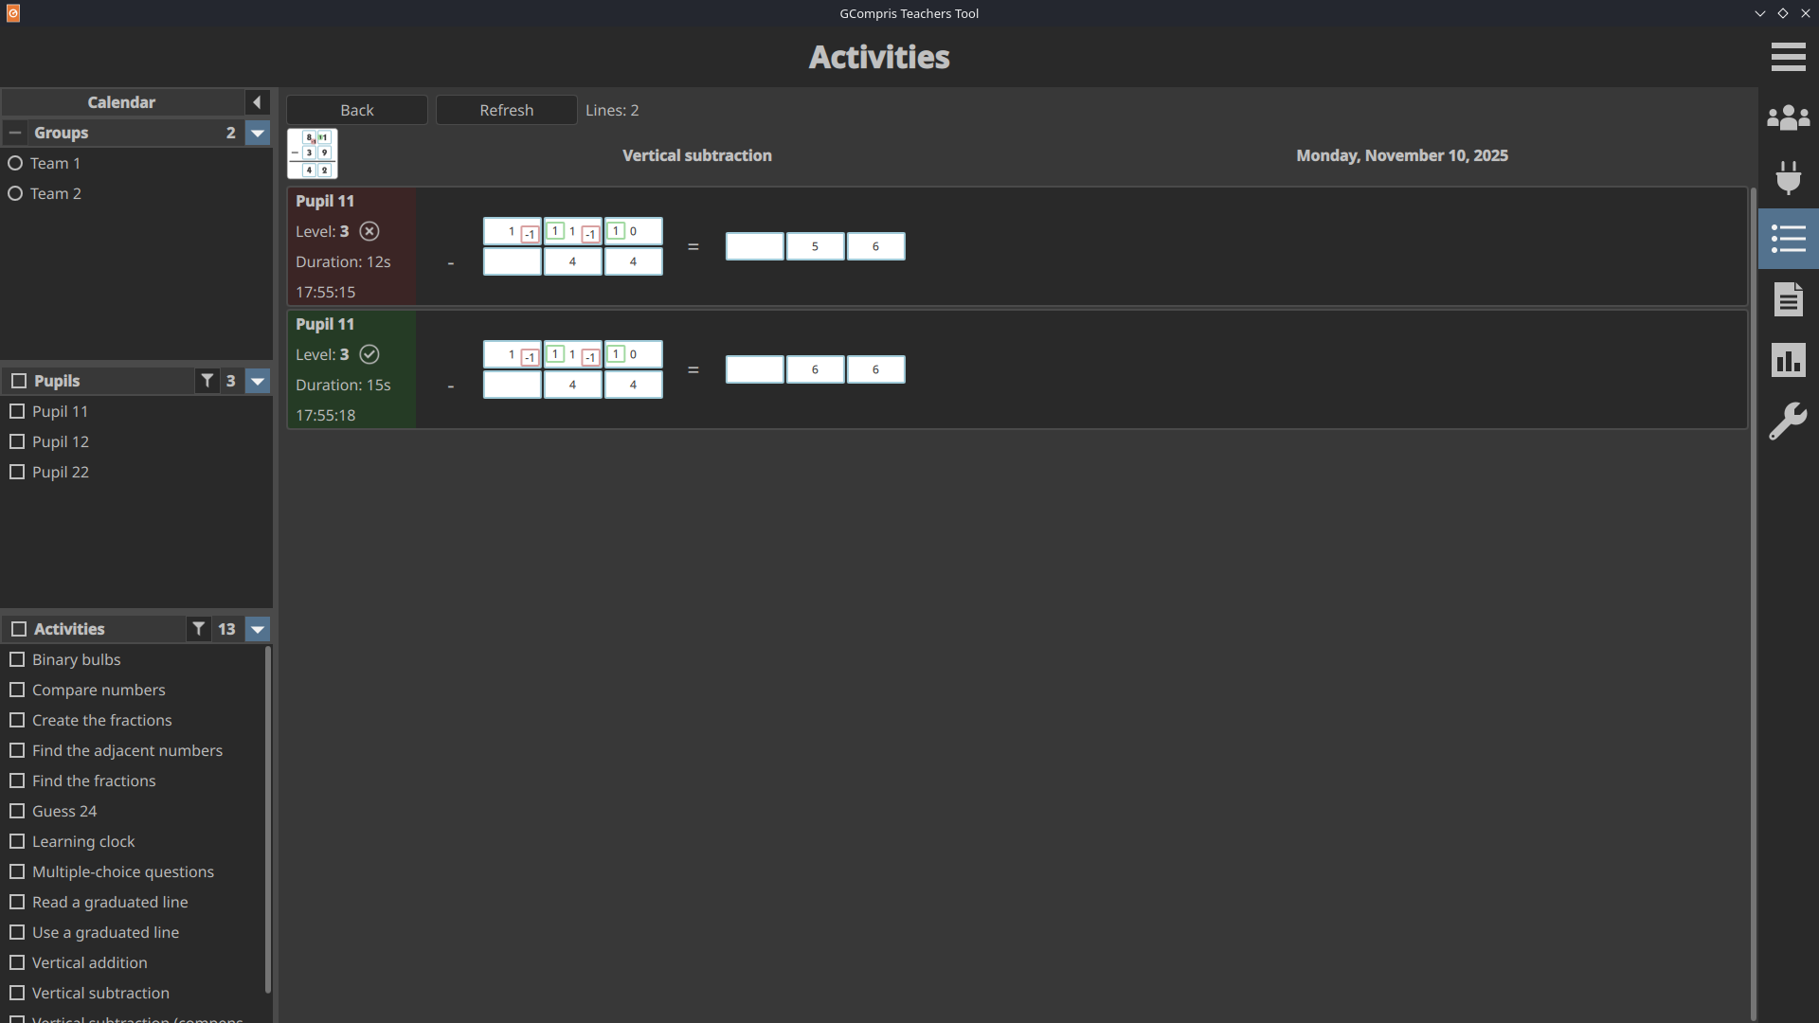Toggle the Pupils select-all checkbox

coord(18,381)
